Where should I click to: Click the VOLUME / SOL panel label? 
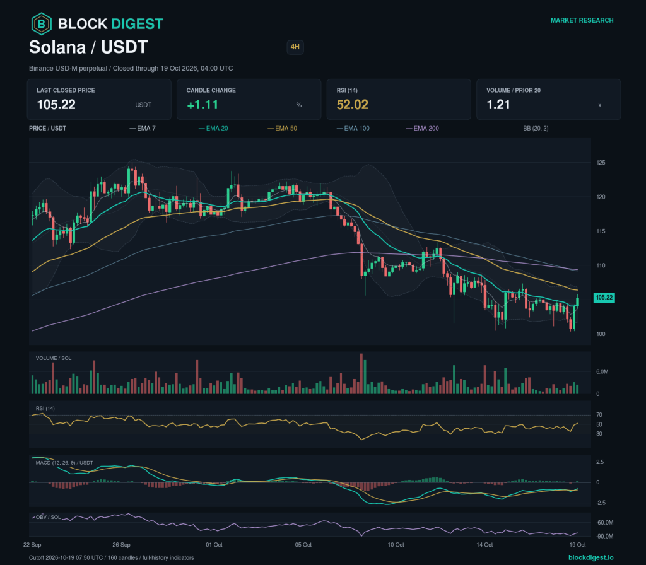pyautogui.click(x=54, y=358)
